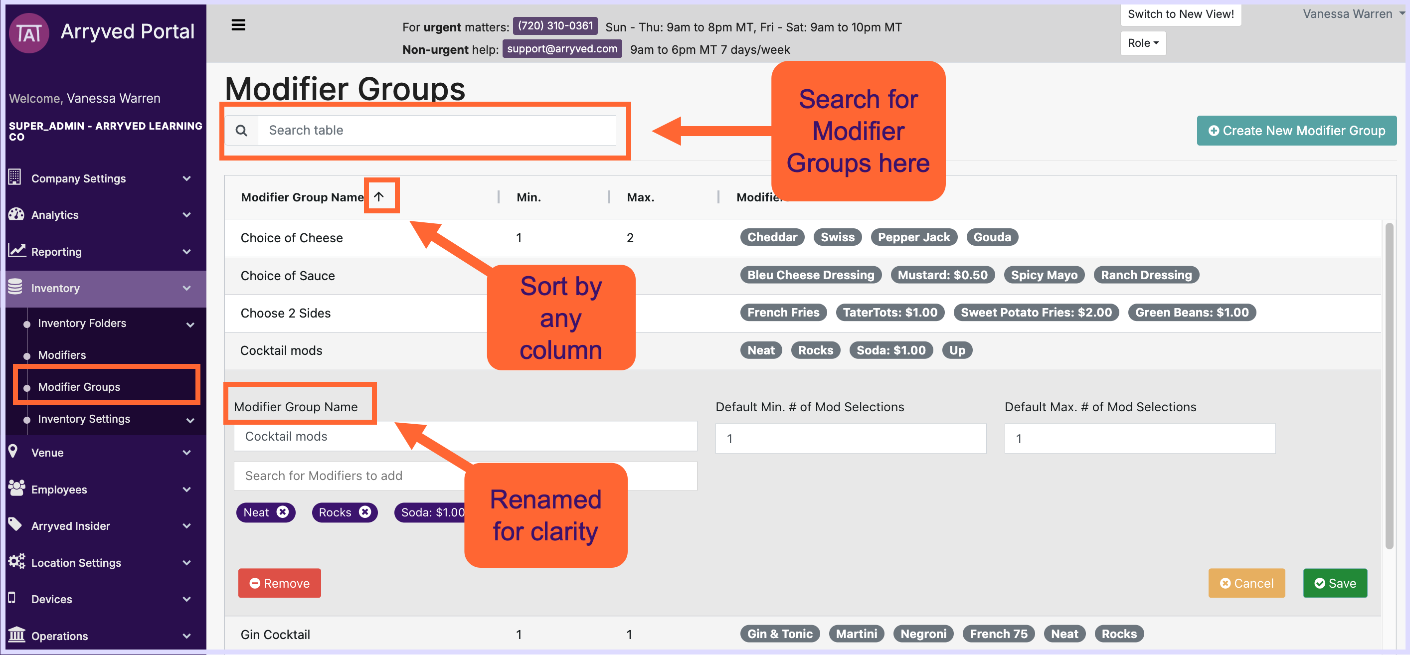
Task: Expand Inventory Folders submenu
Action: [190, 325]
